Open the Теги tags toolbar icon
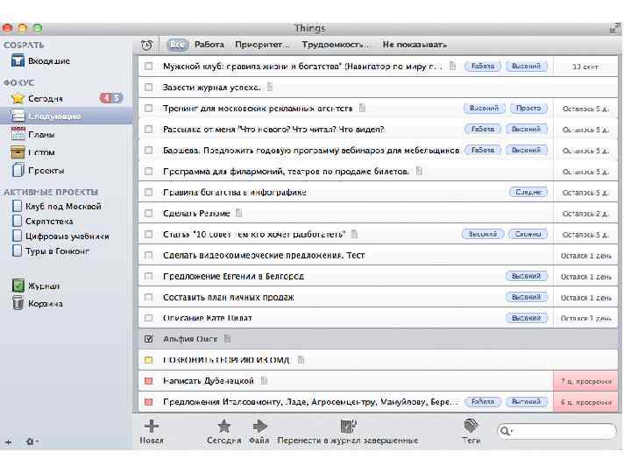631x473 pixels. click(x=471, y=426)
